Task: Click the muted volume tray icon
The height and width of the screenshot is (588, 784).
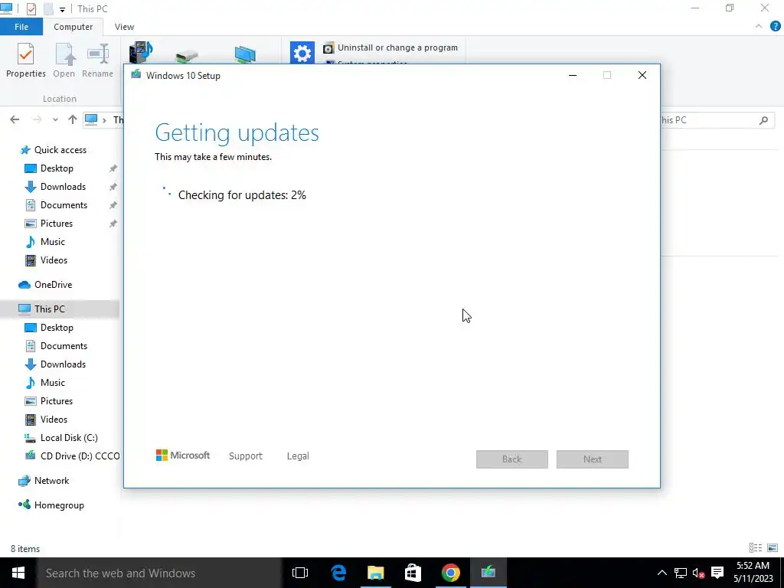Action: click(x=698, y=573)
